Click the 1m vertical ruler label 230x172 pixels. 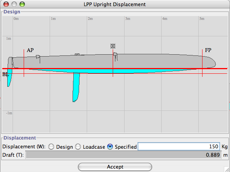coord(8,39)
